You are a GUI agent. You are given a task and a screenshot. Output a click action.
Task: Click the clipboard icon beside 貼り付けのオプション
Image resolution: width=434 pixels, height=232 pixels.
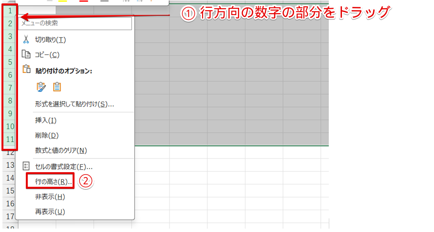tap(27, 69)
